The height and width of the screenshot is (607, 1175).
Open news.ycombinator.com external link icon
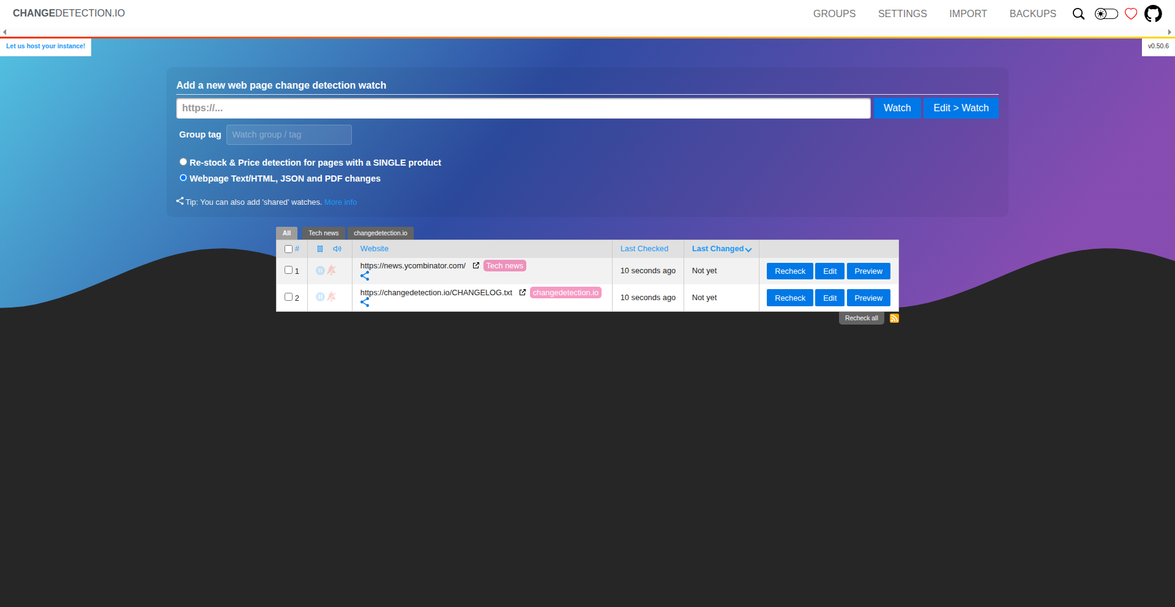click(x=476, y=265)
